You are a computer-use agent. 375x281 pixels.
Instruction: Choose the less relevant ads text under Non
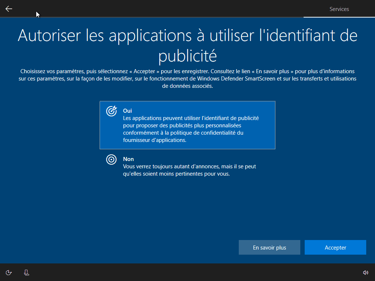(189, 170)
